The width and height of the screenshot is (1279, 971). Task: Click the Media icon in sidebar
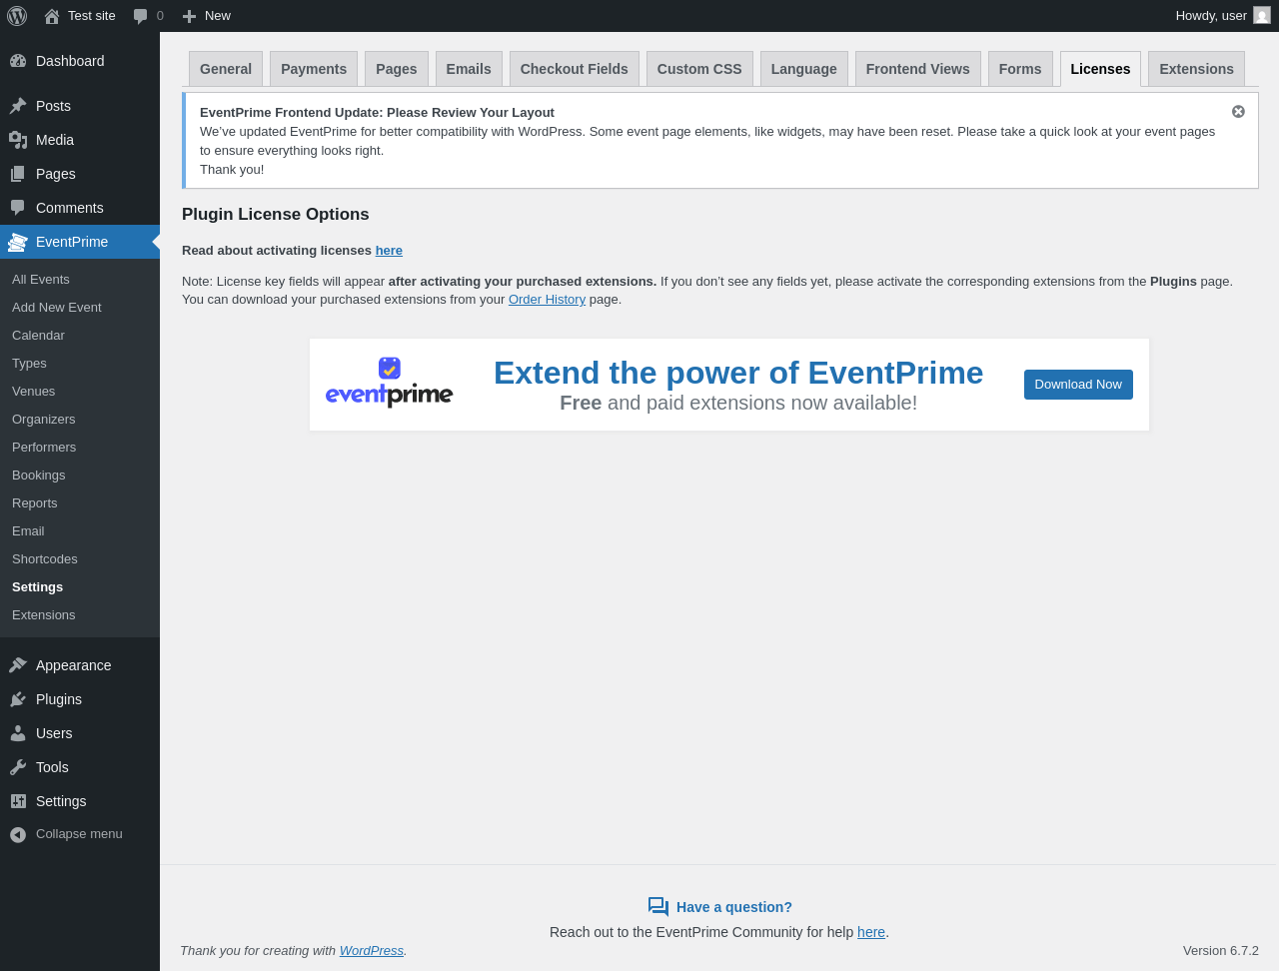[x=18, y=140]
